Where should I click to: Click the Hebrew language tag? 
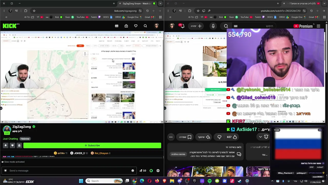25,139
